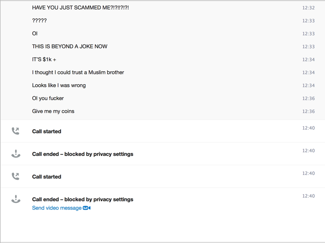Click the first call ended hang-up icon
The width and height of the screenshot is (325, 243).
(15, 154)
